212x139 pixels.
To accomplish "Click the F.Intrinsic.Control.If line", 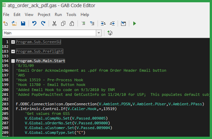I will click(x=66, y=109).
